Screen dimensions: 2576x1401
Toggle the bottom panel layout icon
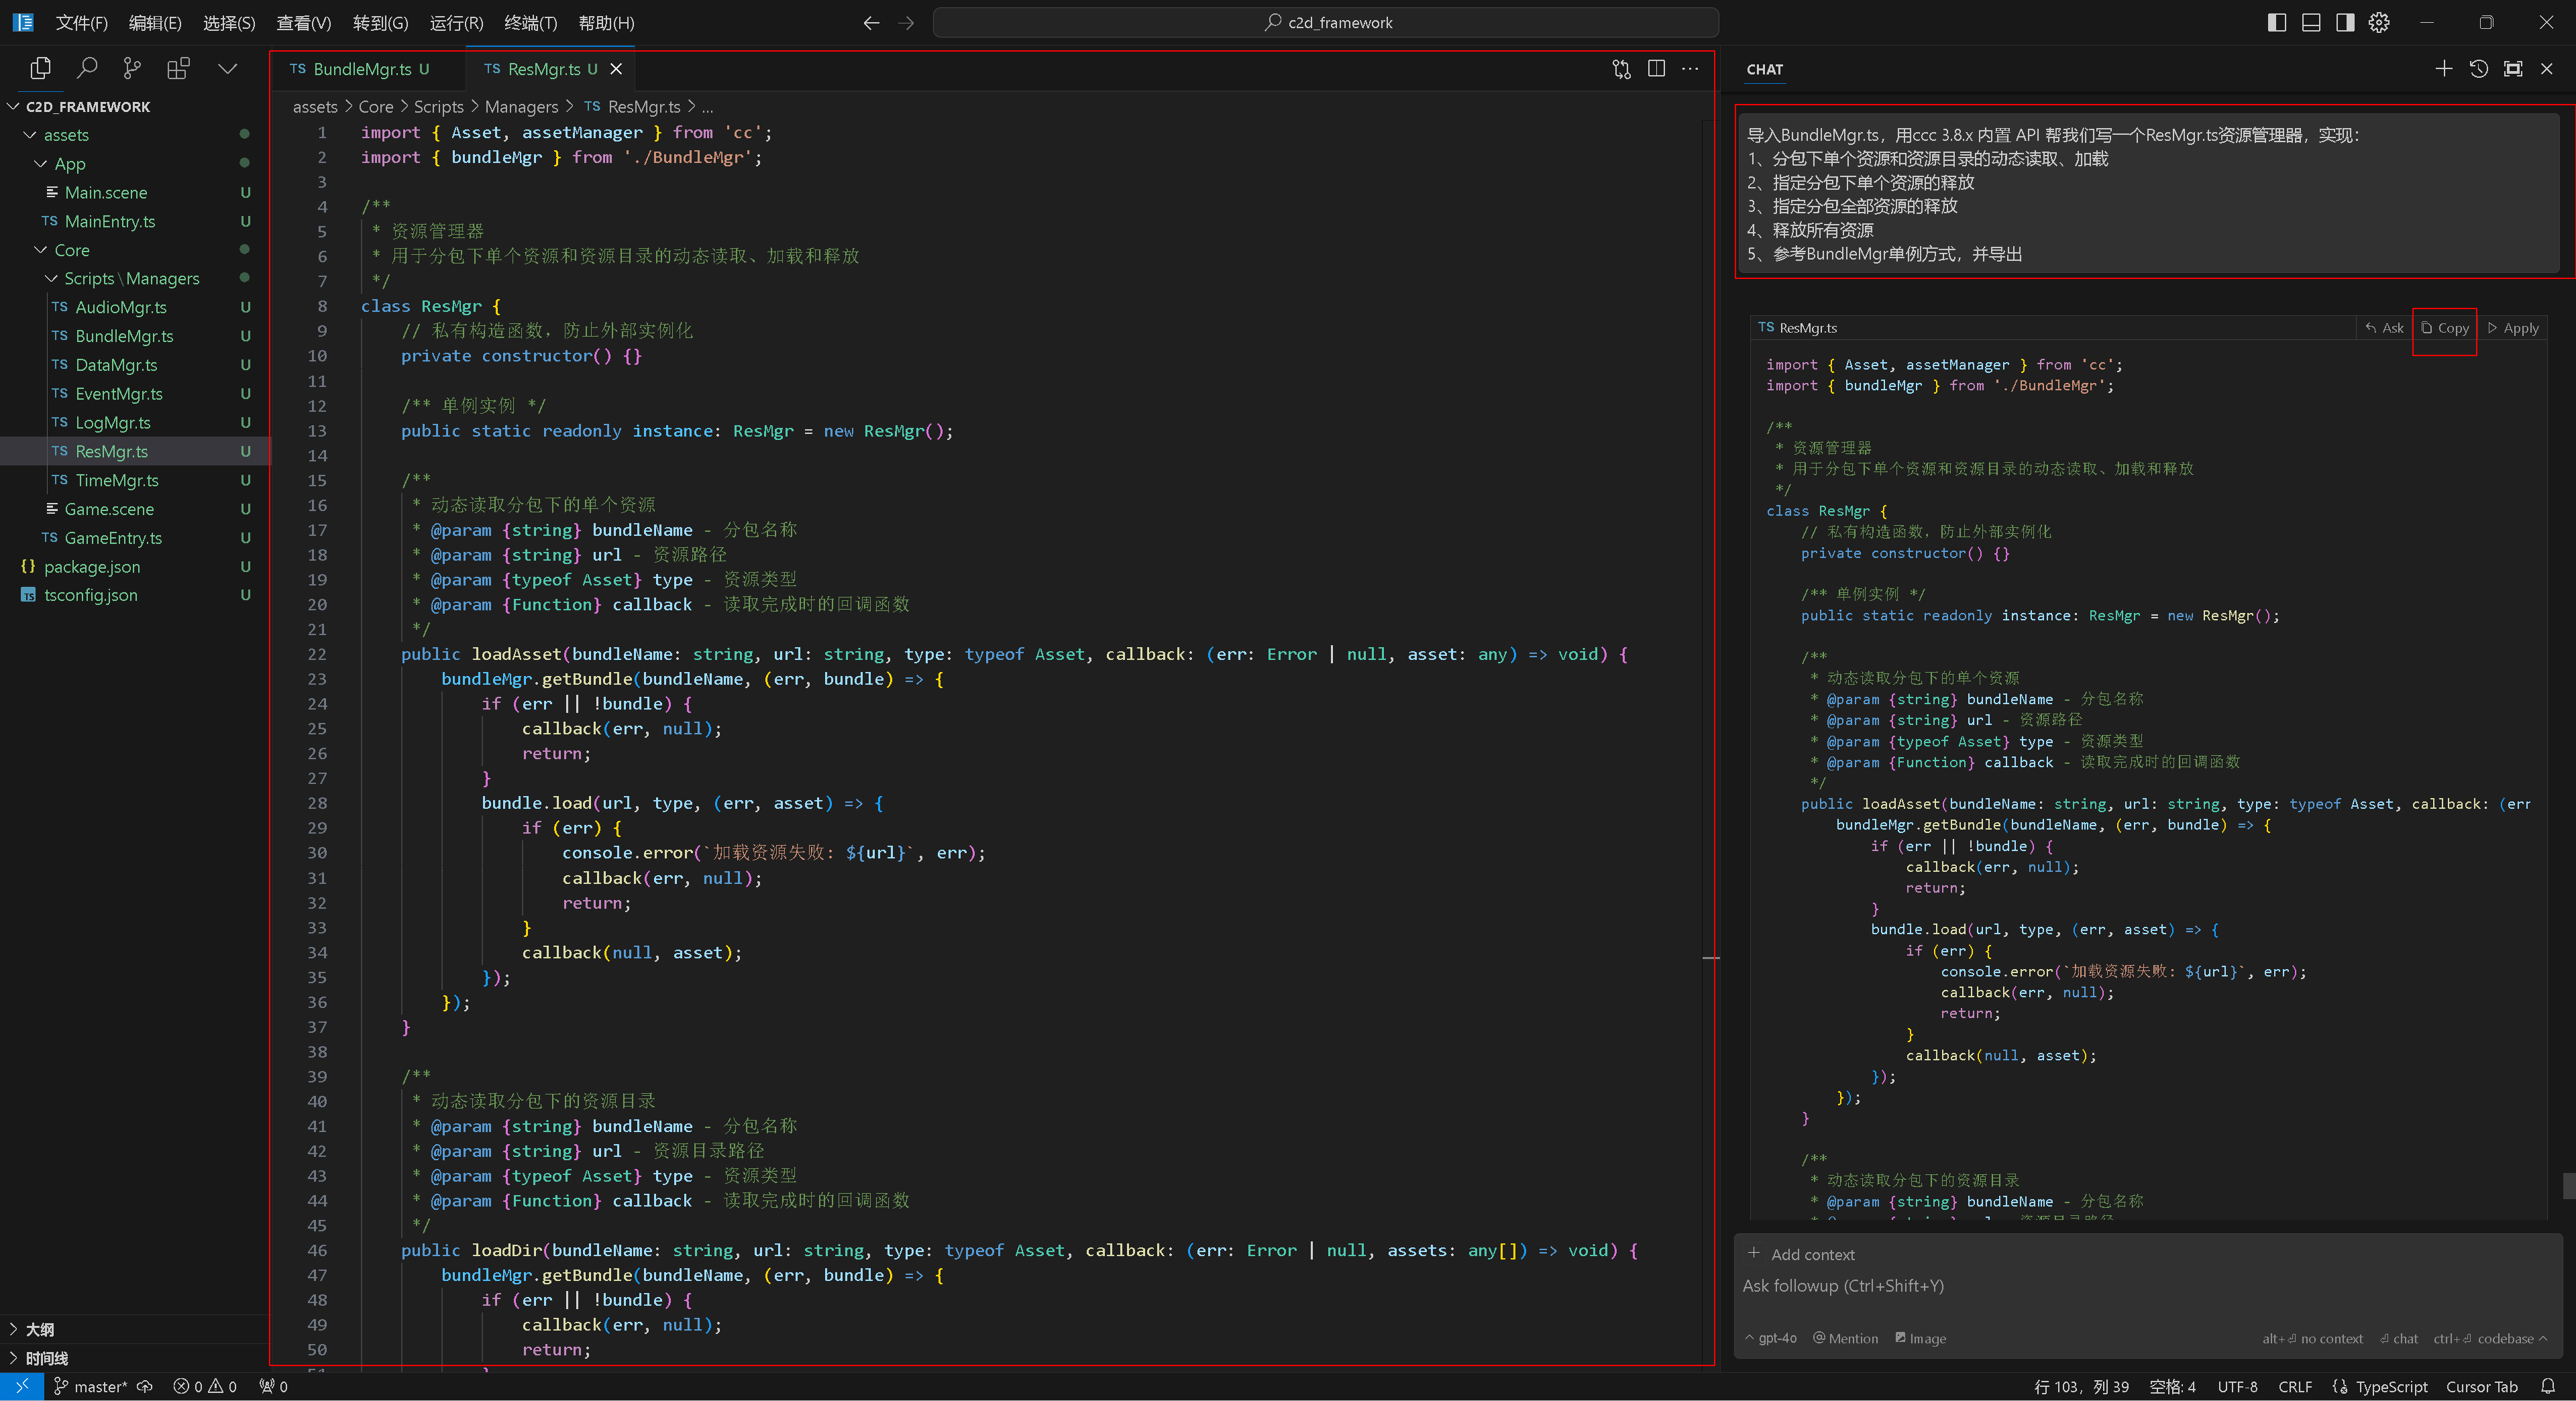[2311, 22]
